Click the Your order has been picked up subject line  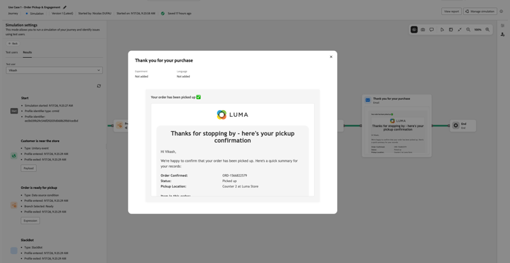coord(175,97)
